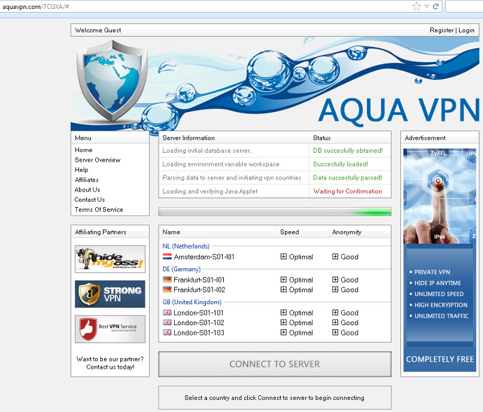Click the Netherlands flag beside Amsterdam-S01-I01

(x=167, y=257)
